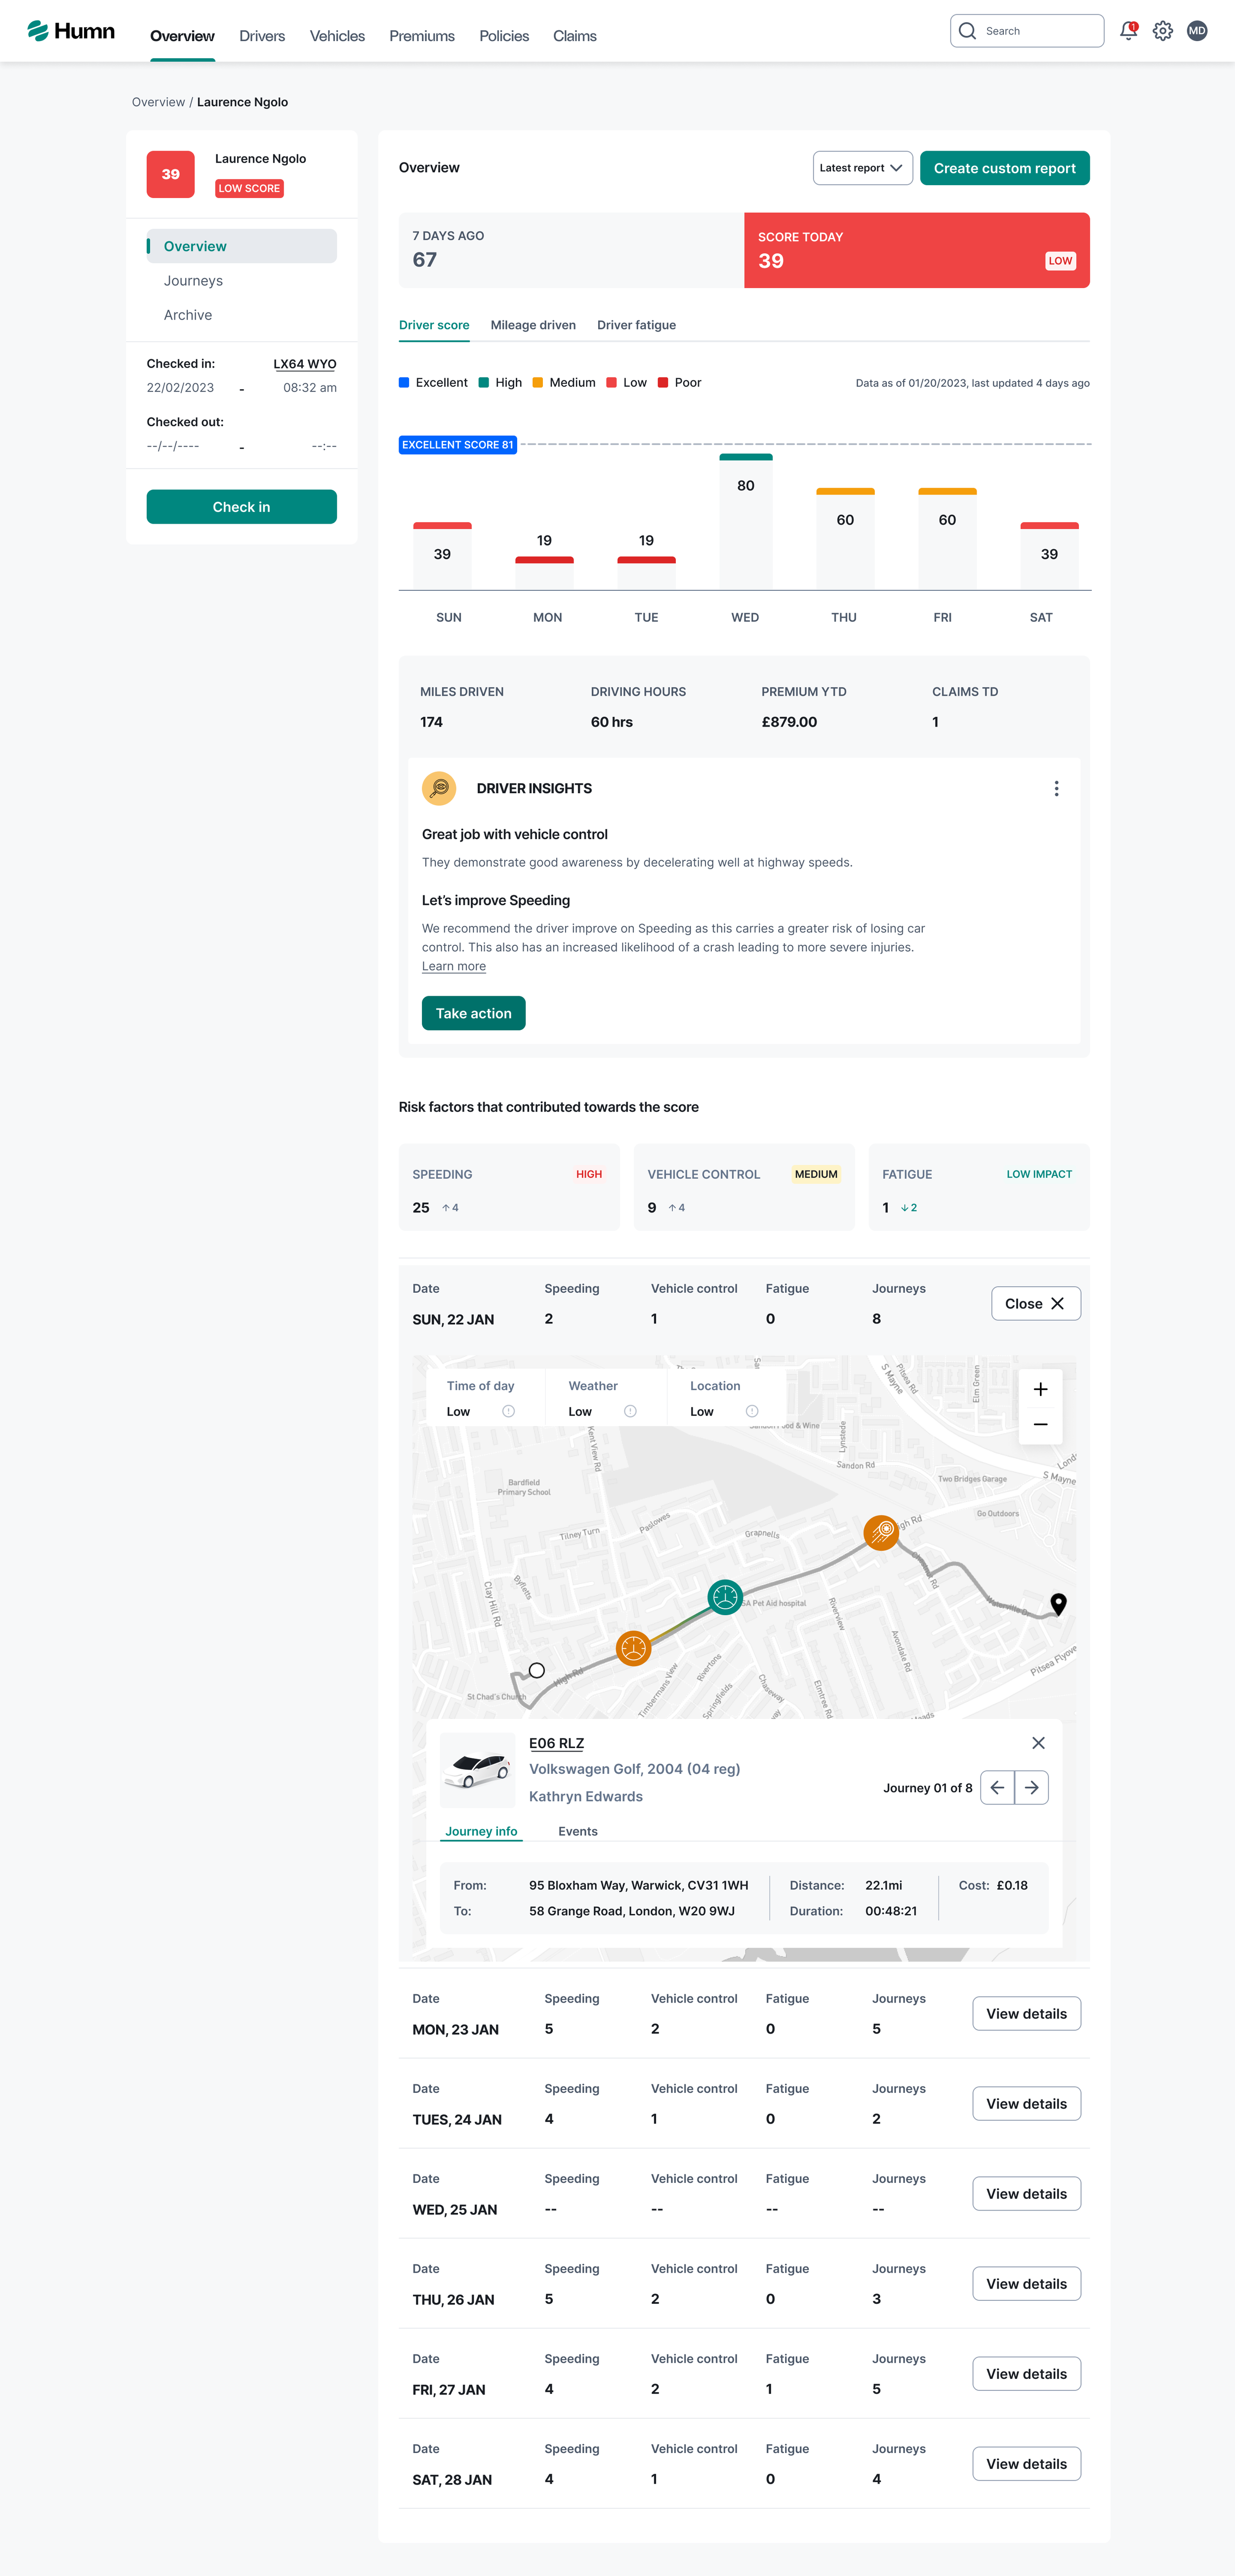
Task: Switch to Mileage driven tab
Action: coord(533,325)
